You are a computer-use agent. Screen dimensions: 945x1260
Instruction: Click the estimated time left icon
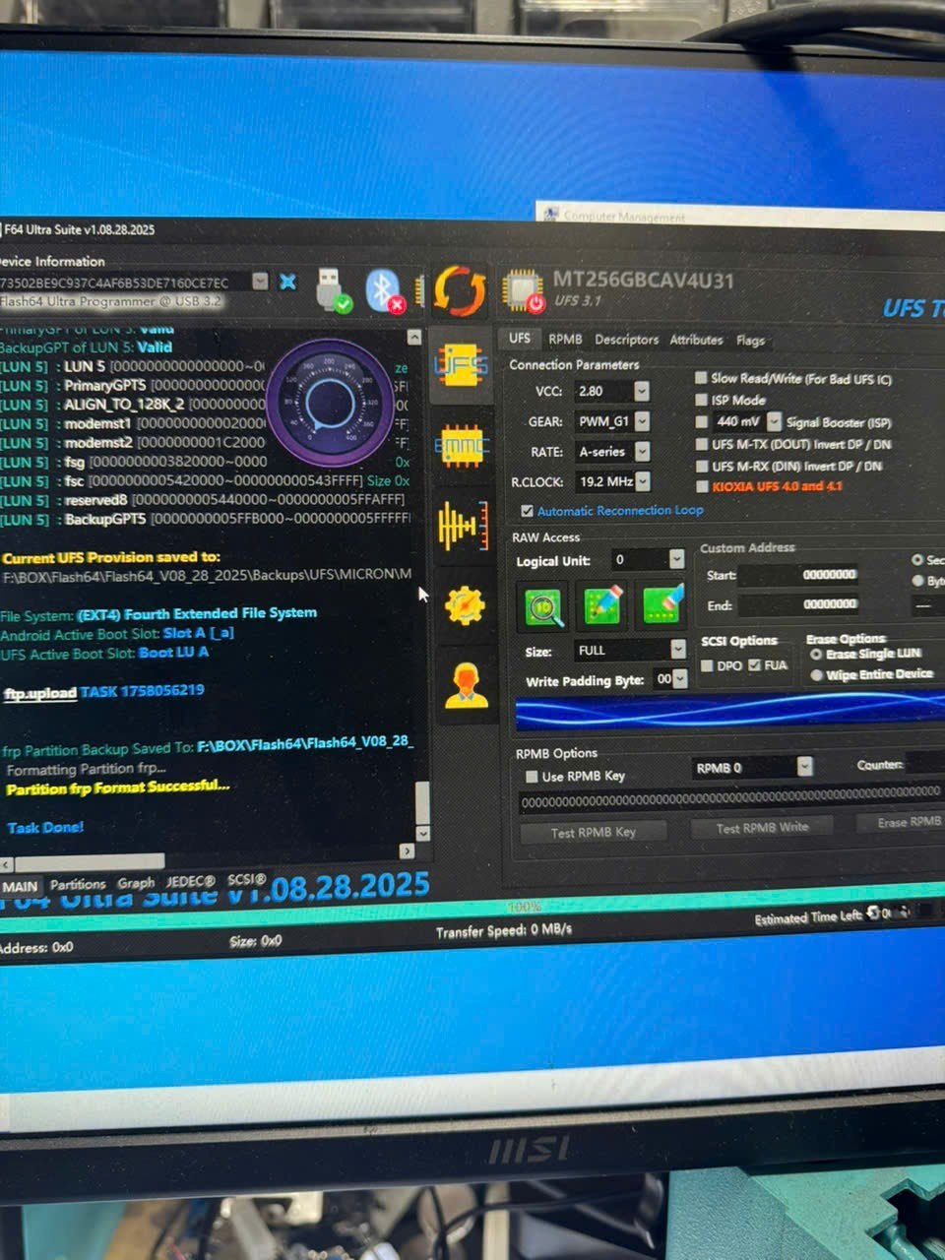pyautogui.click(x=874, y=913)
